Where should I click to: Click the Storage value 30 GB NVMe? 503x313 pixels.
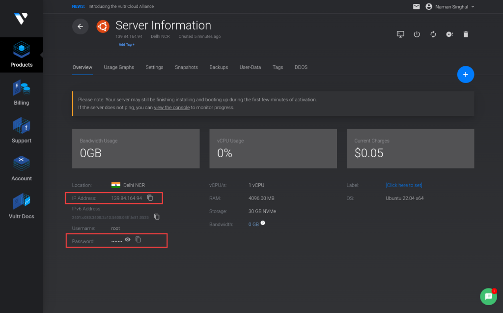(262, 211)
